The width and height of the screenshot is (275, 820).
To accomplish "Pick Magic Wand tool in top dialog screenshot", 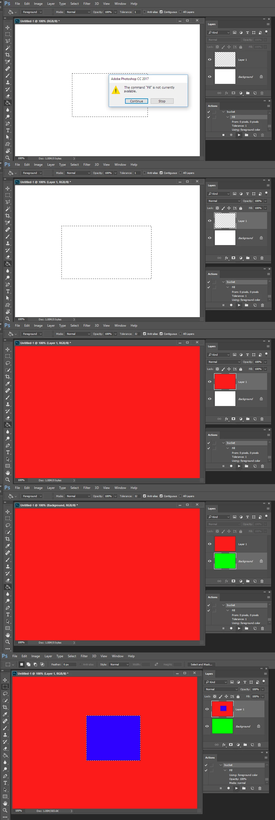I will (8, 48).
